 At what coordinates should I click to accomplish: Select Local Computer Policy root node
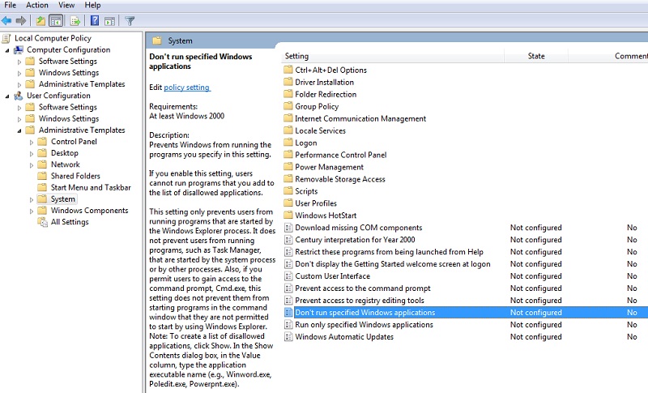[x=53, y=38]
